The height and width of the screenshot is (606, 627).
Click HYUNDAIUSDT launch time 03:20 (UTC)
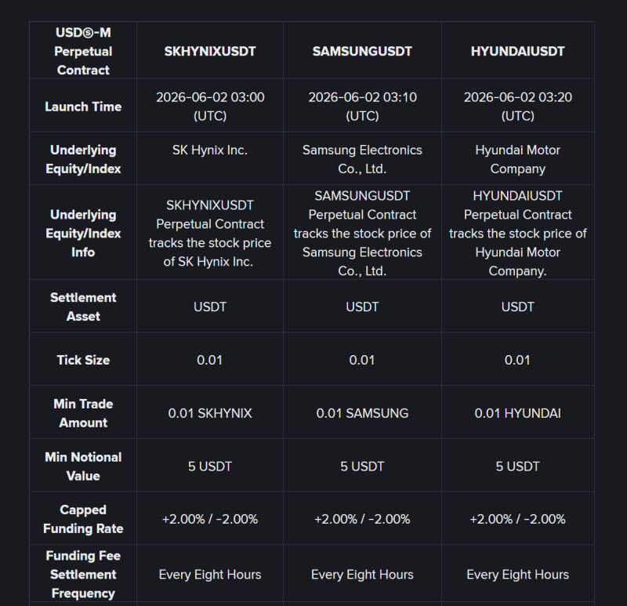(518, 107)
